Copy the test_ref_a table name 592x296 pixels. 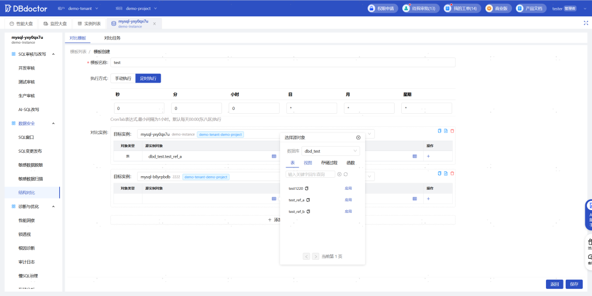pyautogui.click(x=308, y=200)
